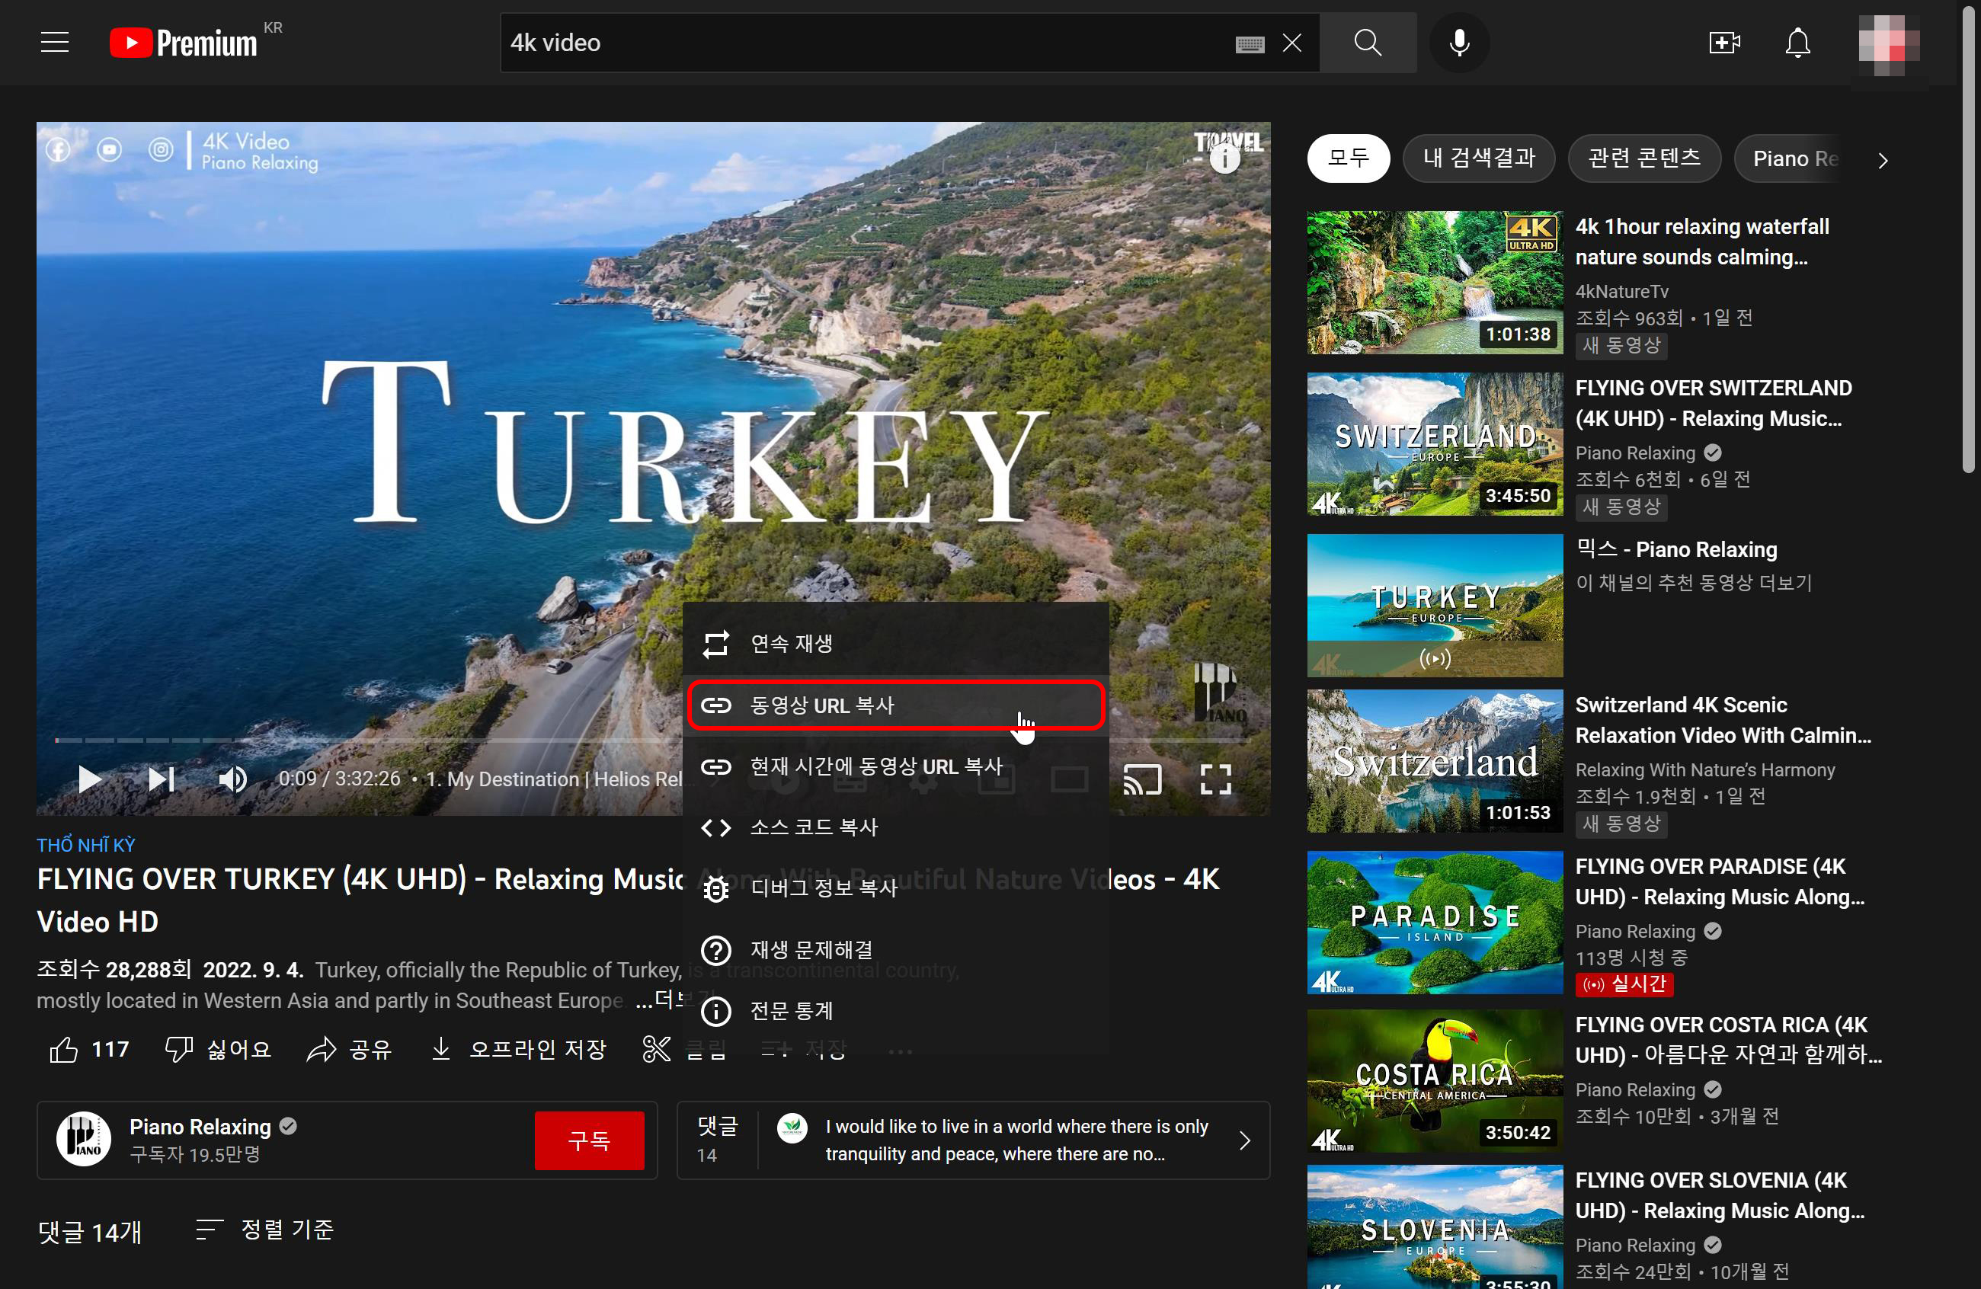Choose 현재 시간에 동영상 URL 복사
The image size is (1981, 1289).
point(895,766)
